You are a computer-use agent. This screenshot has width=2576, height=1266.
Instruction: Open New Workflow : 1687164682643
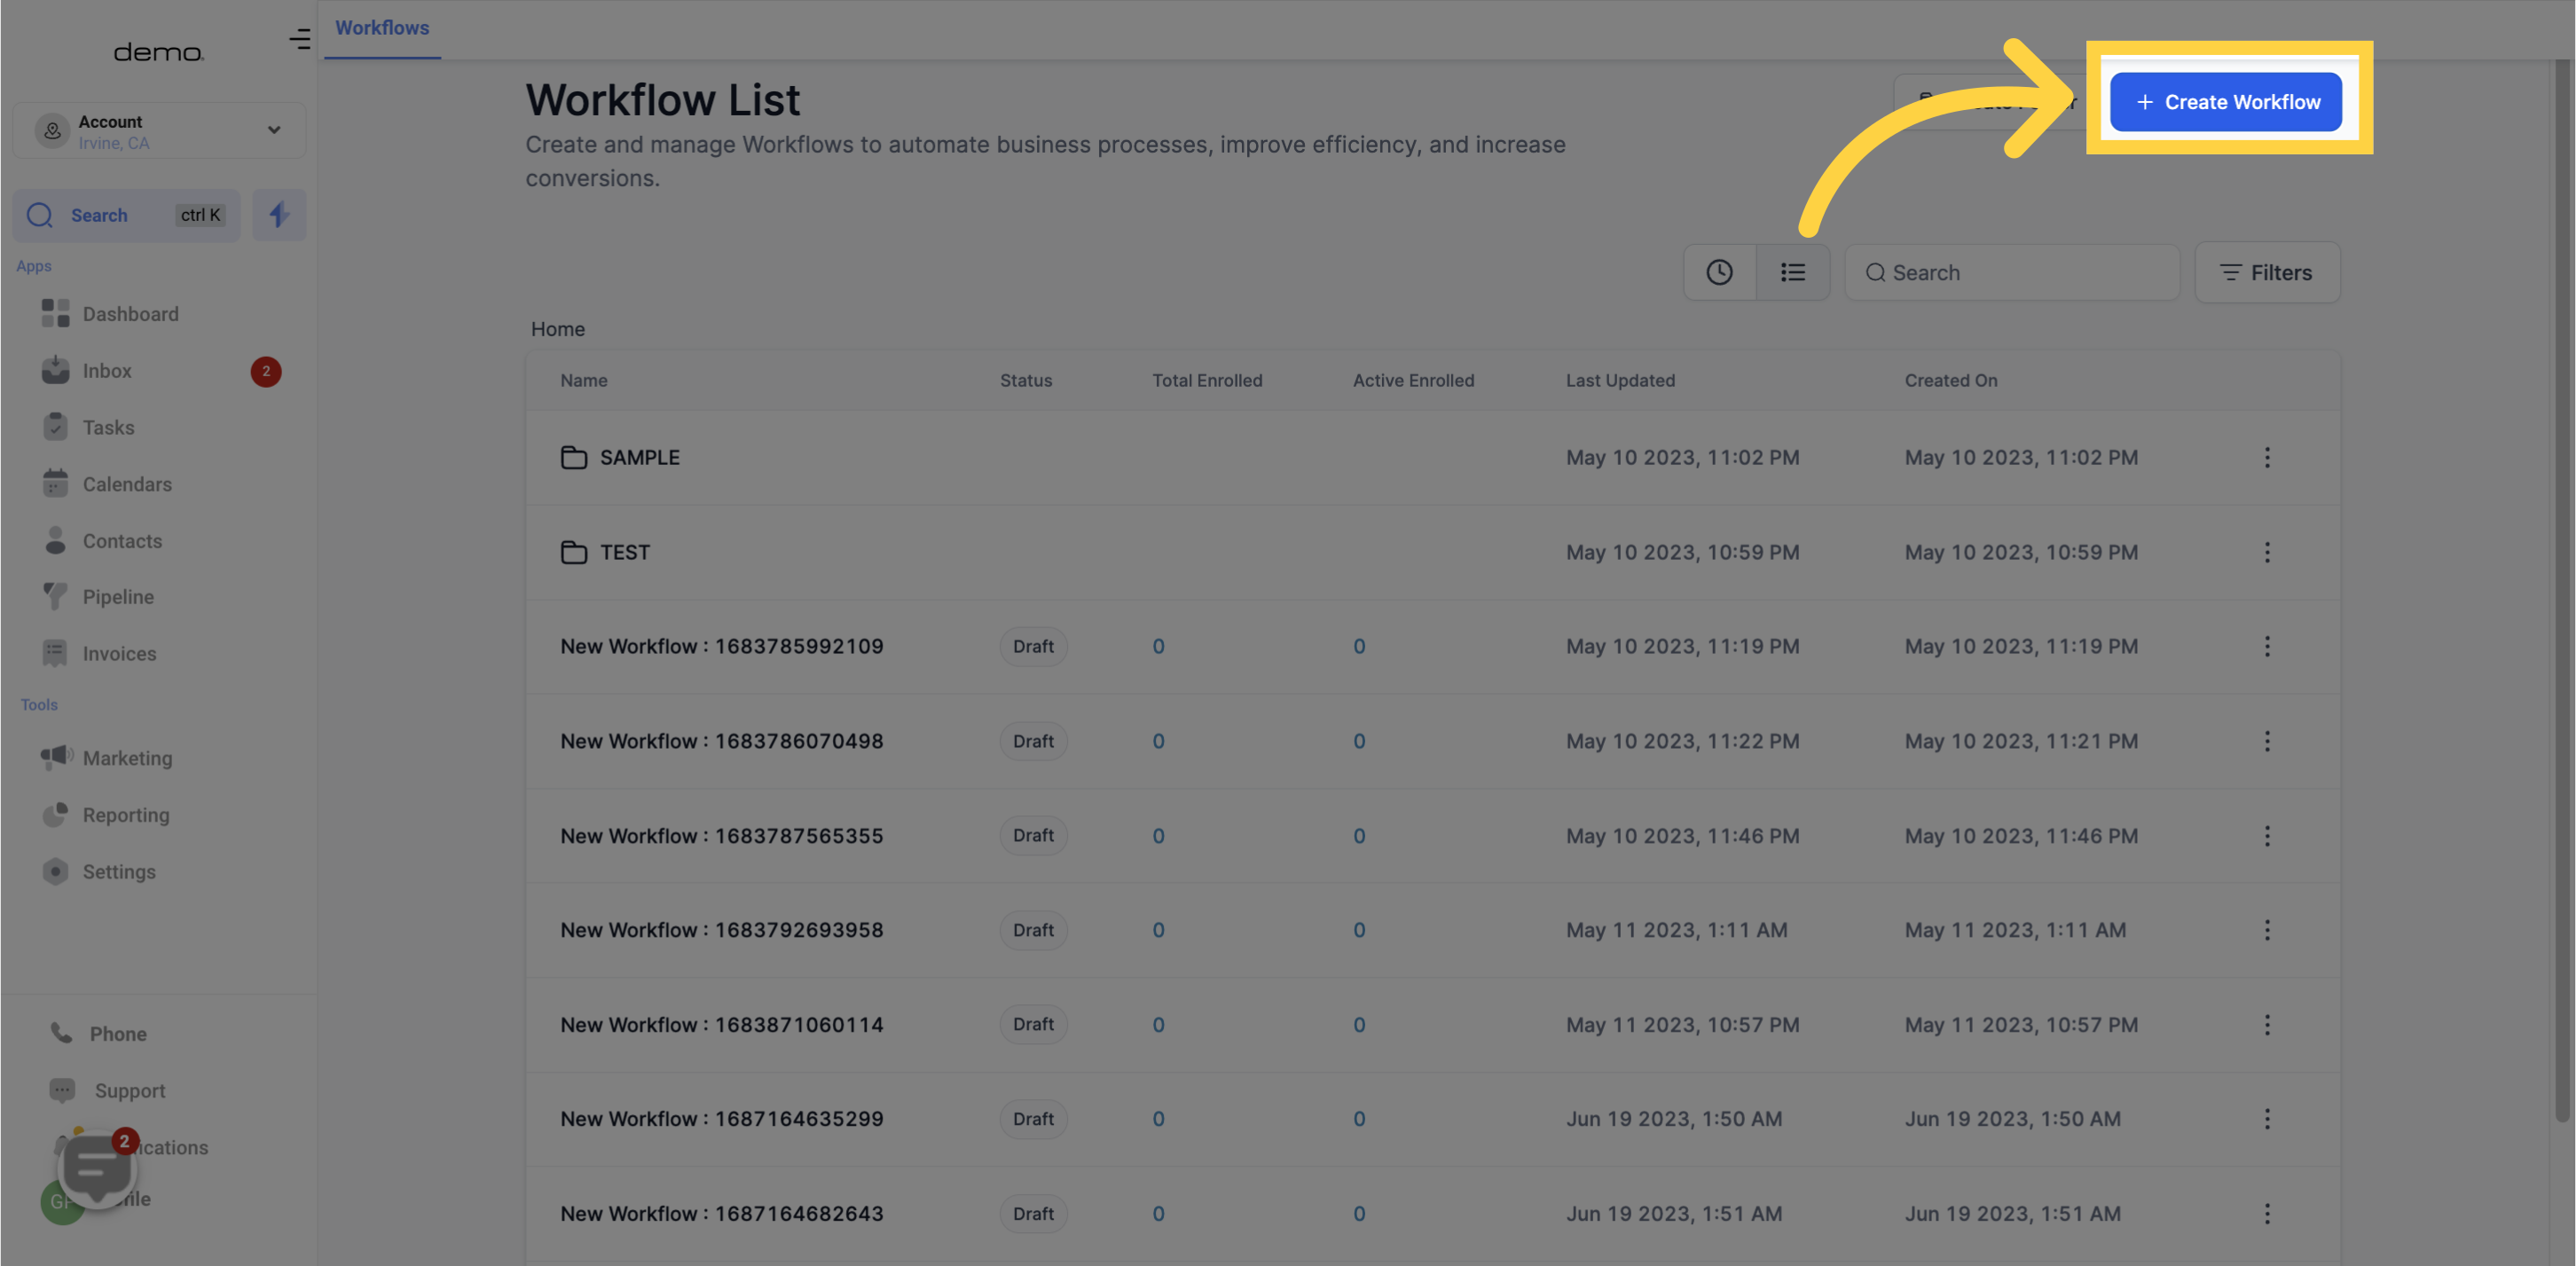721,1214
